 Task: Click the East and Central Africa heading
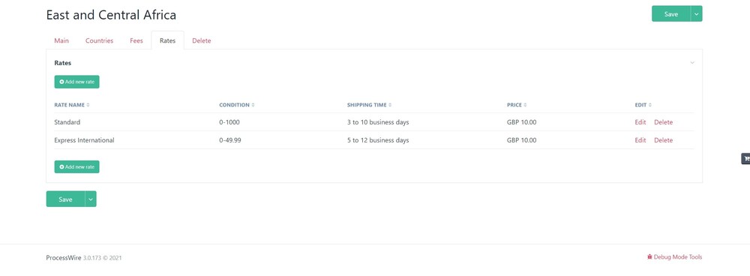[x=111, y=15]
